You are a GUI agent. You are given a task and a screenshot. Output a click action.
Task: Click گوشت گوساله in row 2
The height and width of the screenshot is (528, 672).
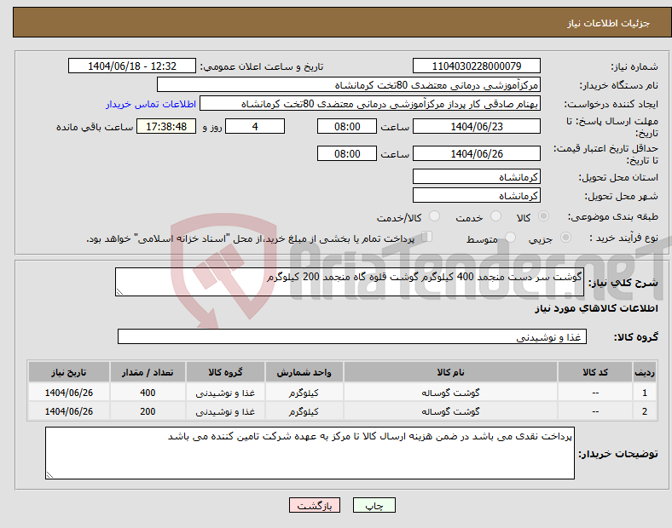[x=450, y=411]
